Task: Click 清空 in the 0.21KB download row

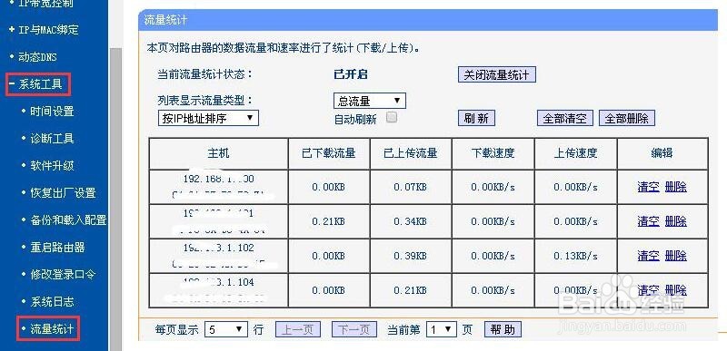Action: tap(648, 221)
